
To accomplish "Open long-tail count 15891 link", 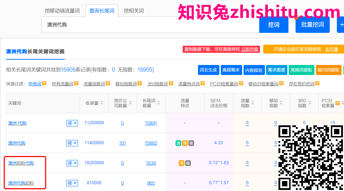I will tap(151, 123).
